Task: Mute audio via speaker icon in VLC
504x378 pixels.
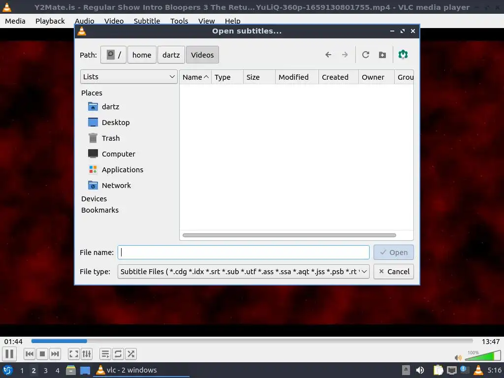Action: point(458,357)
